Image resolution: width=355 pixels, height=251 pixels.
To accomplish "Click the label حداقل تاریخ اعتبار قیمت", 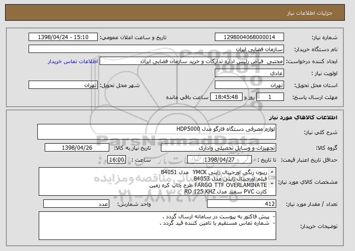I will coord(309,160).
